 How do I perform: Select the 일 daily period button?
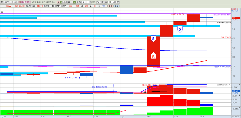[x=58, y=2]
